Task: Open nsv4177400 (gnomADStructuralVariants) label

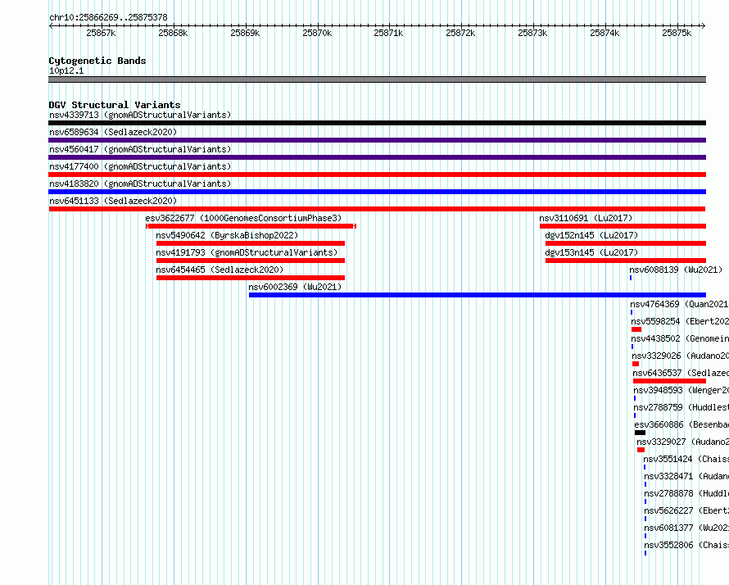Action: click(x=140, y=166)
